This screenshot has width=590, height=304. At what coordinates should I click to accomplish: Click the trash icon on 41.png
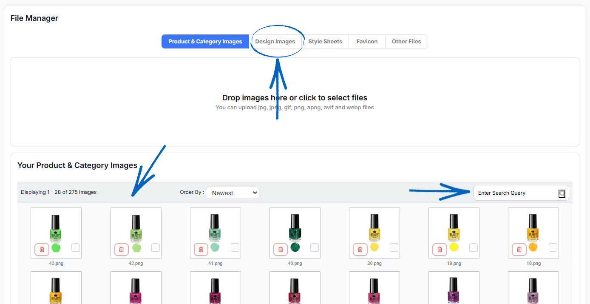pyautogui.click(x=201, y=250)
